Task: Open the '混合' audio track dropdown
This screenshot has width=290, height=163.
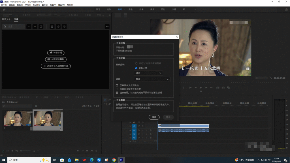Action: pyautogui.click(x=149, y=73)
